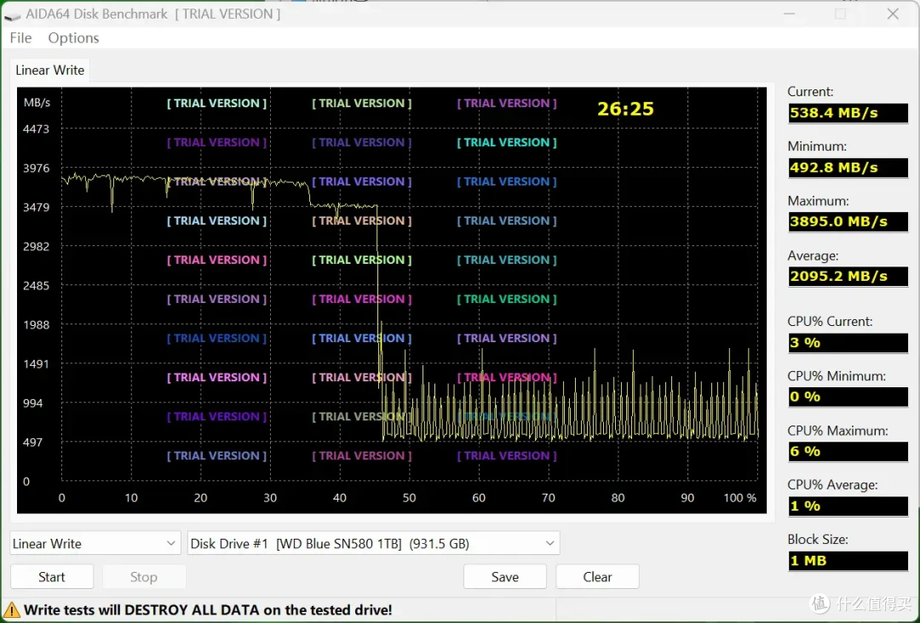Close the Disk Benchmark window

click(893, 14)
